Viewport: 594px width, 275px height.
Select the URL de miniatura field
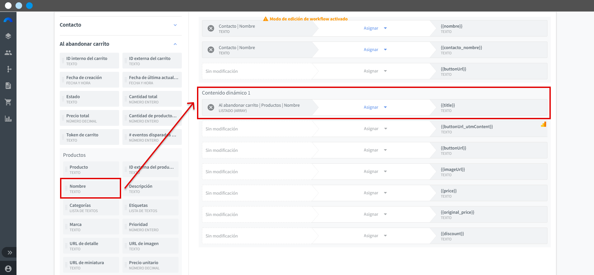(91, 265)
